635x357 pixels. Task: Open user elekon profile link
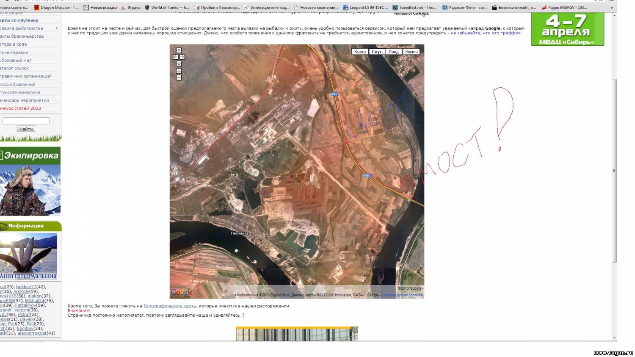34,296
